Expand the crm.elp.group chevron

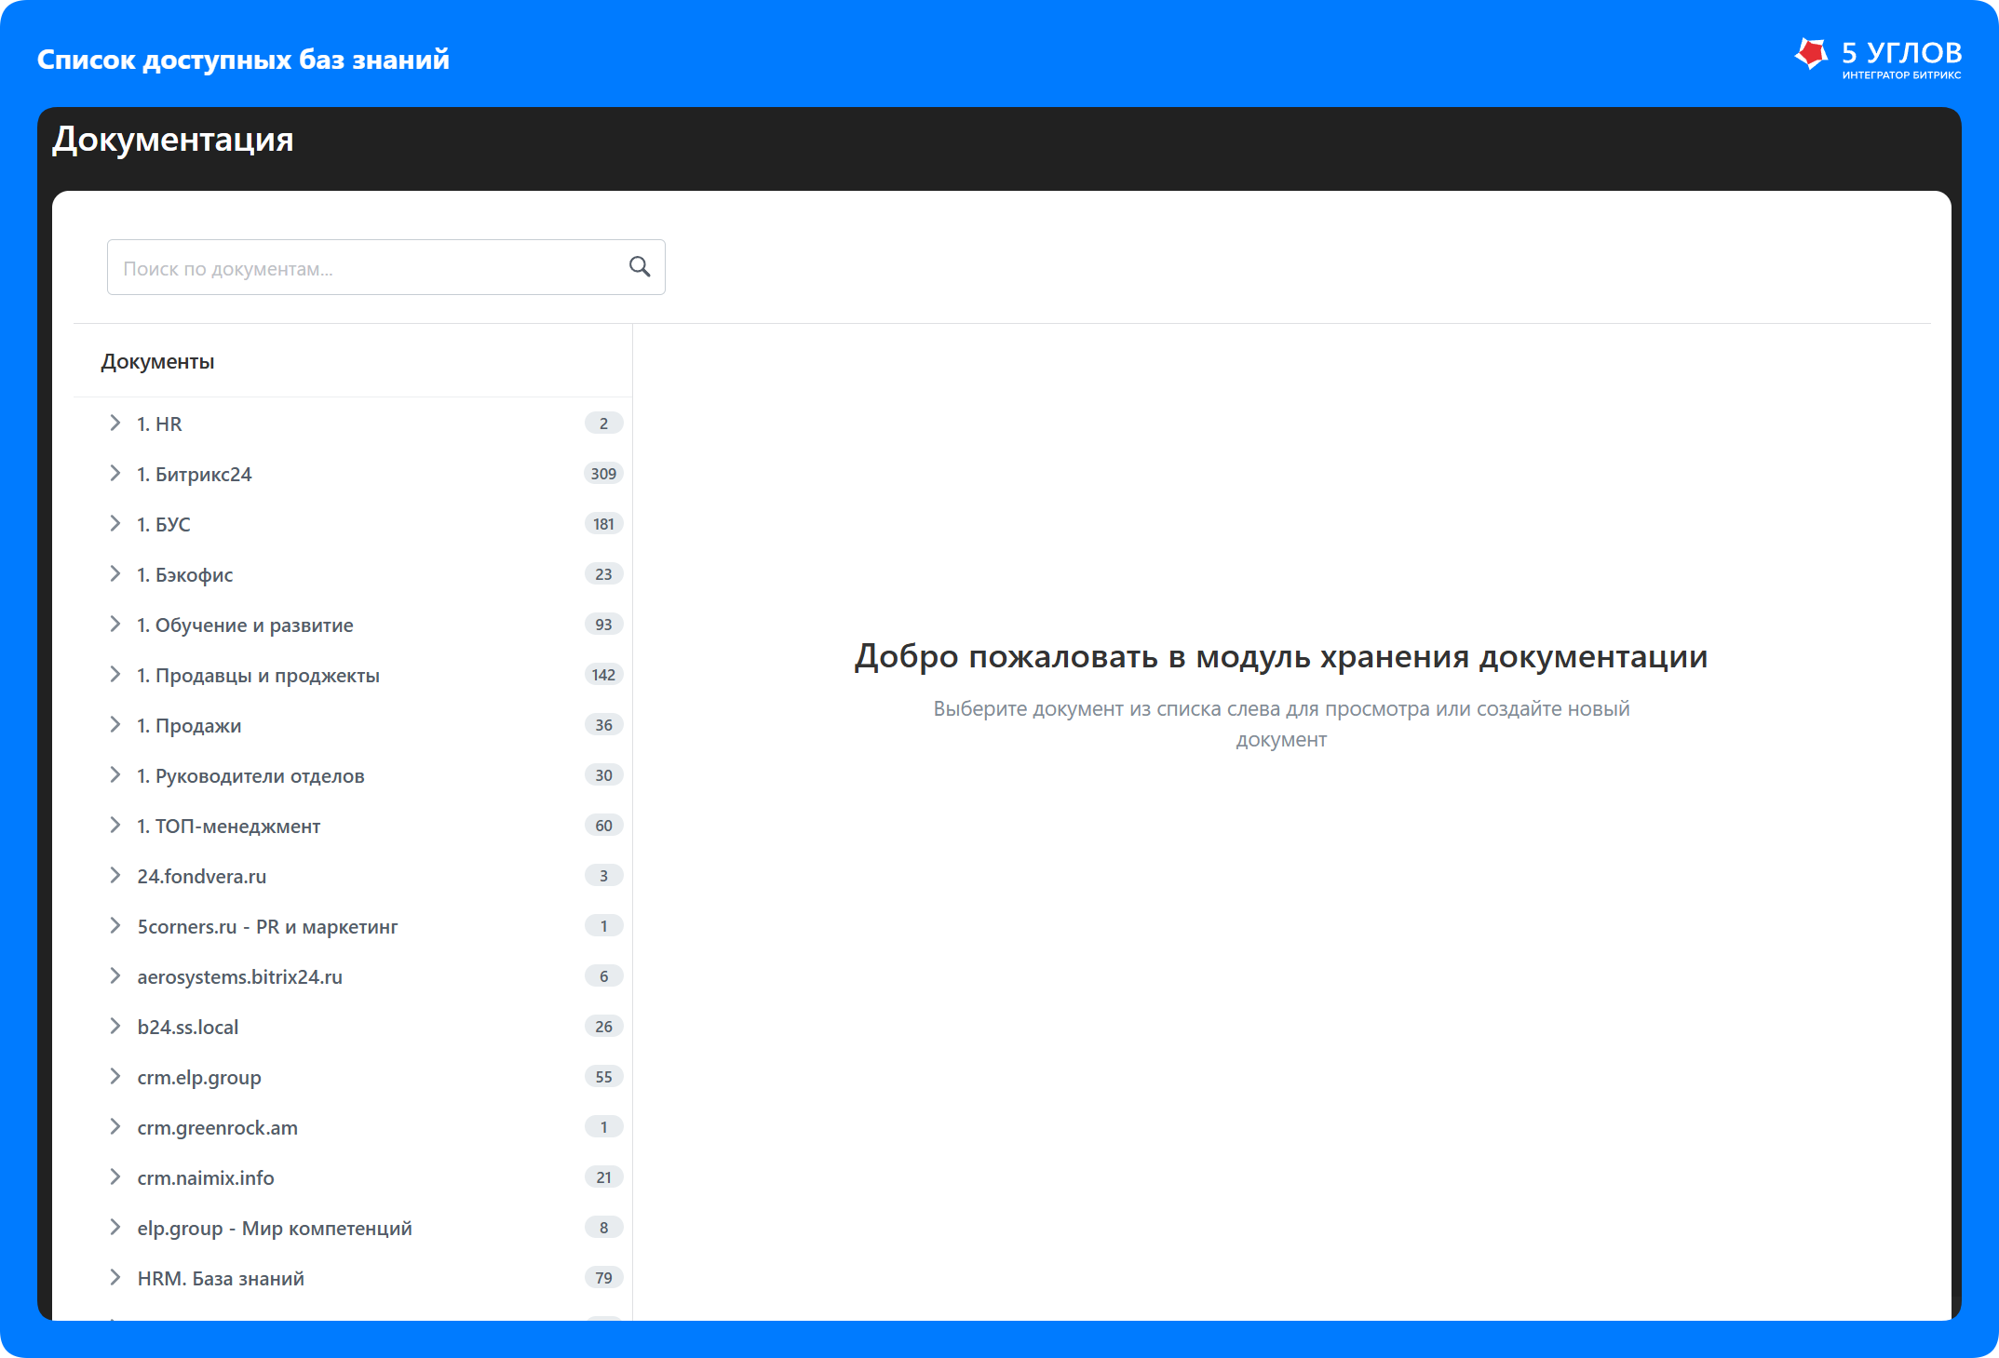click(x=115, y=1076)
